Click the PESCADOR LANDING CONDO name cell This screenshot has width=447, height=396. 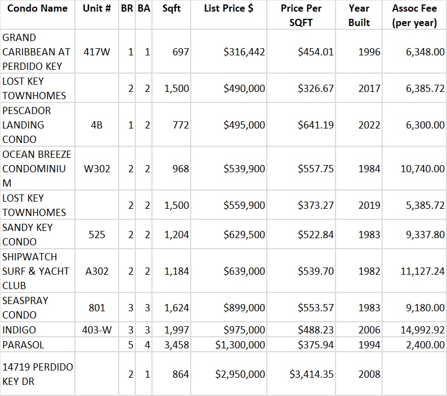[x=37, y=125]
